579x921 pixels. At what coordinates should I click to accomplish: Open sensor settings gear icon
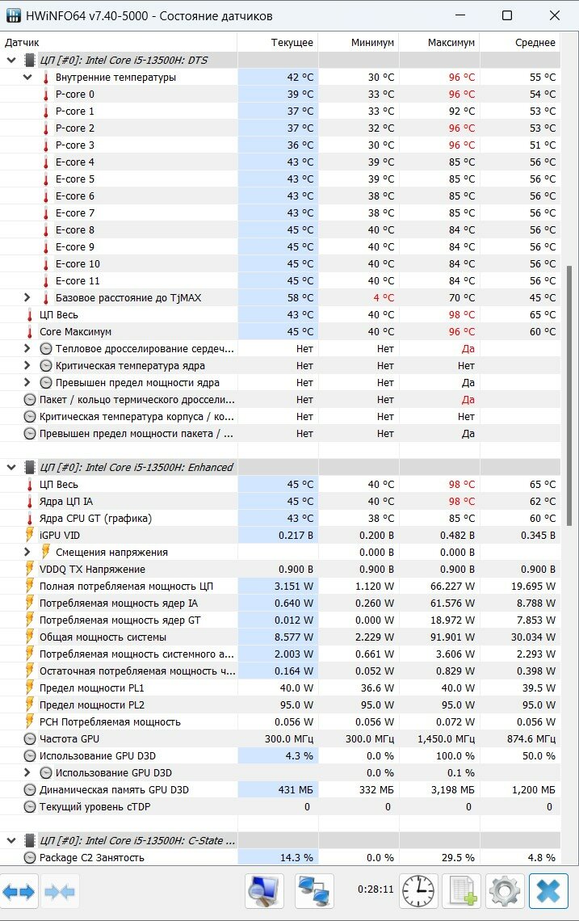[505, 891]
